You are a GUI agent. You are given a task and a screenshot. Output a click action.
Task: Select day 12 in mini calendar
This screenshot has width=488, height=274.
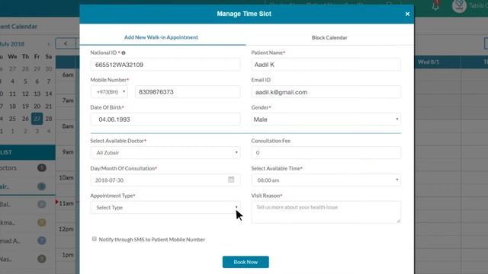point(25,94)
